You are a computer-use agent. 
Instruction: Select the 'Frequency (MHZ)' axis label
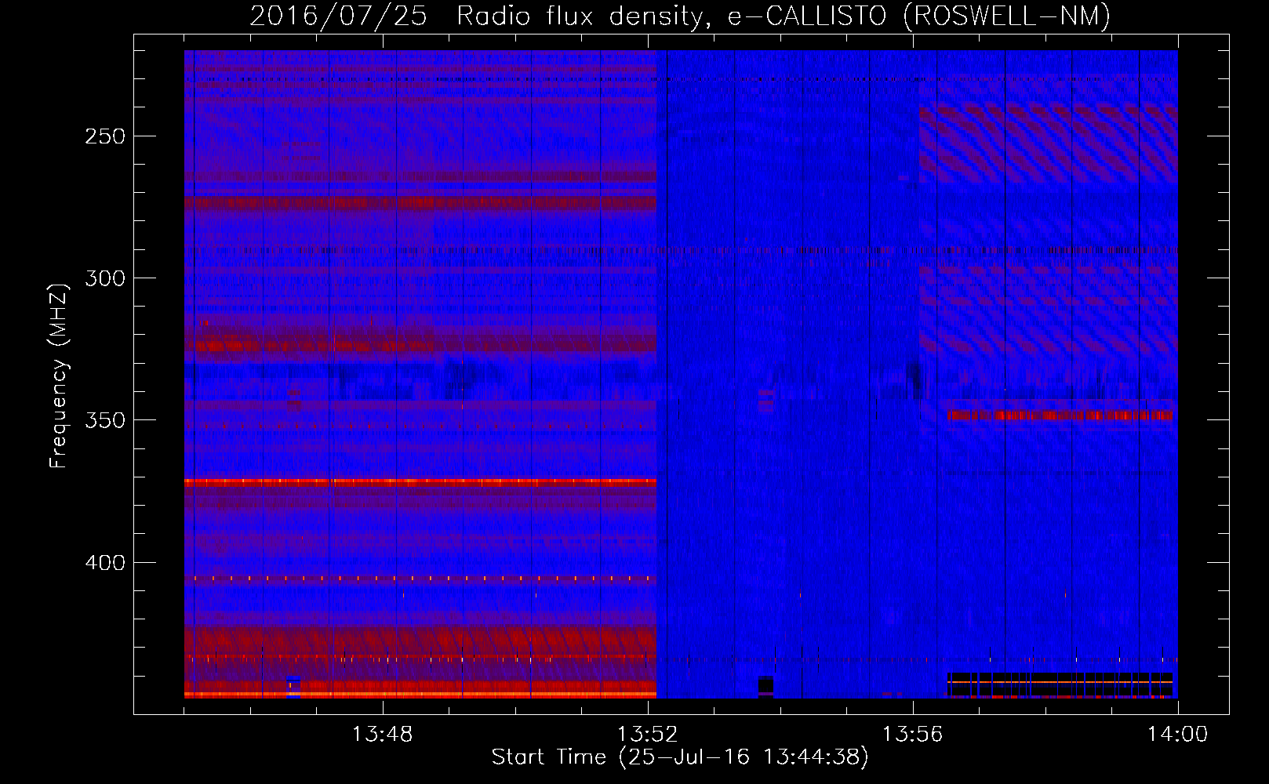[x=59, y=376]
